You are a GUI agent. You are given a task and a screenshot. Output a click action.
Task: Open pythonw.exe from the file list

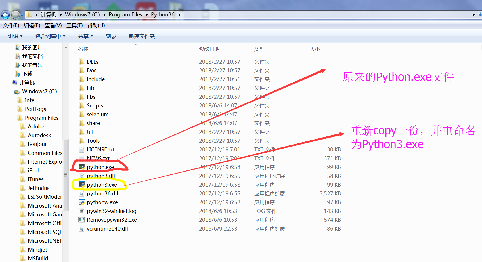(x=102, y=202)
